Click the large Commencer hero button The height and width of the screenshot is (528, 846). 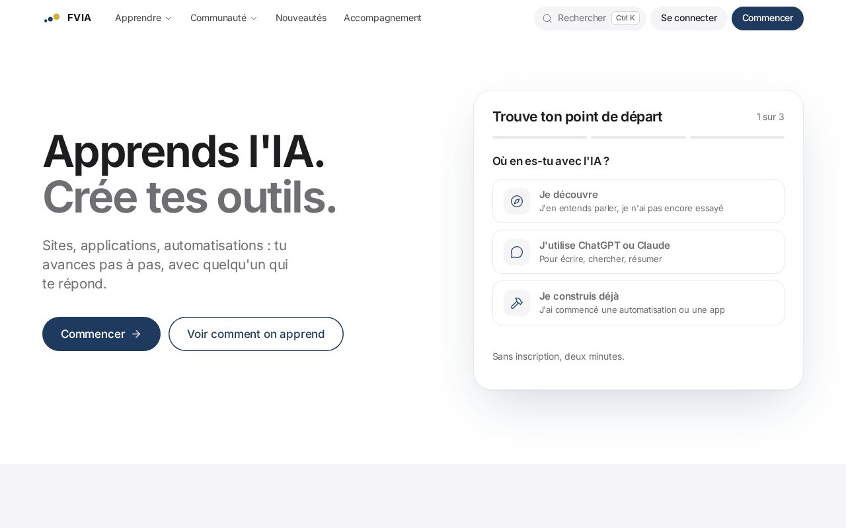click(x=101, y=334)
